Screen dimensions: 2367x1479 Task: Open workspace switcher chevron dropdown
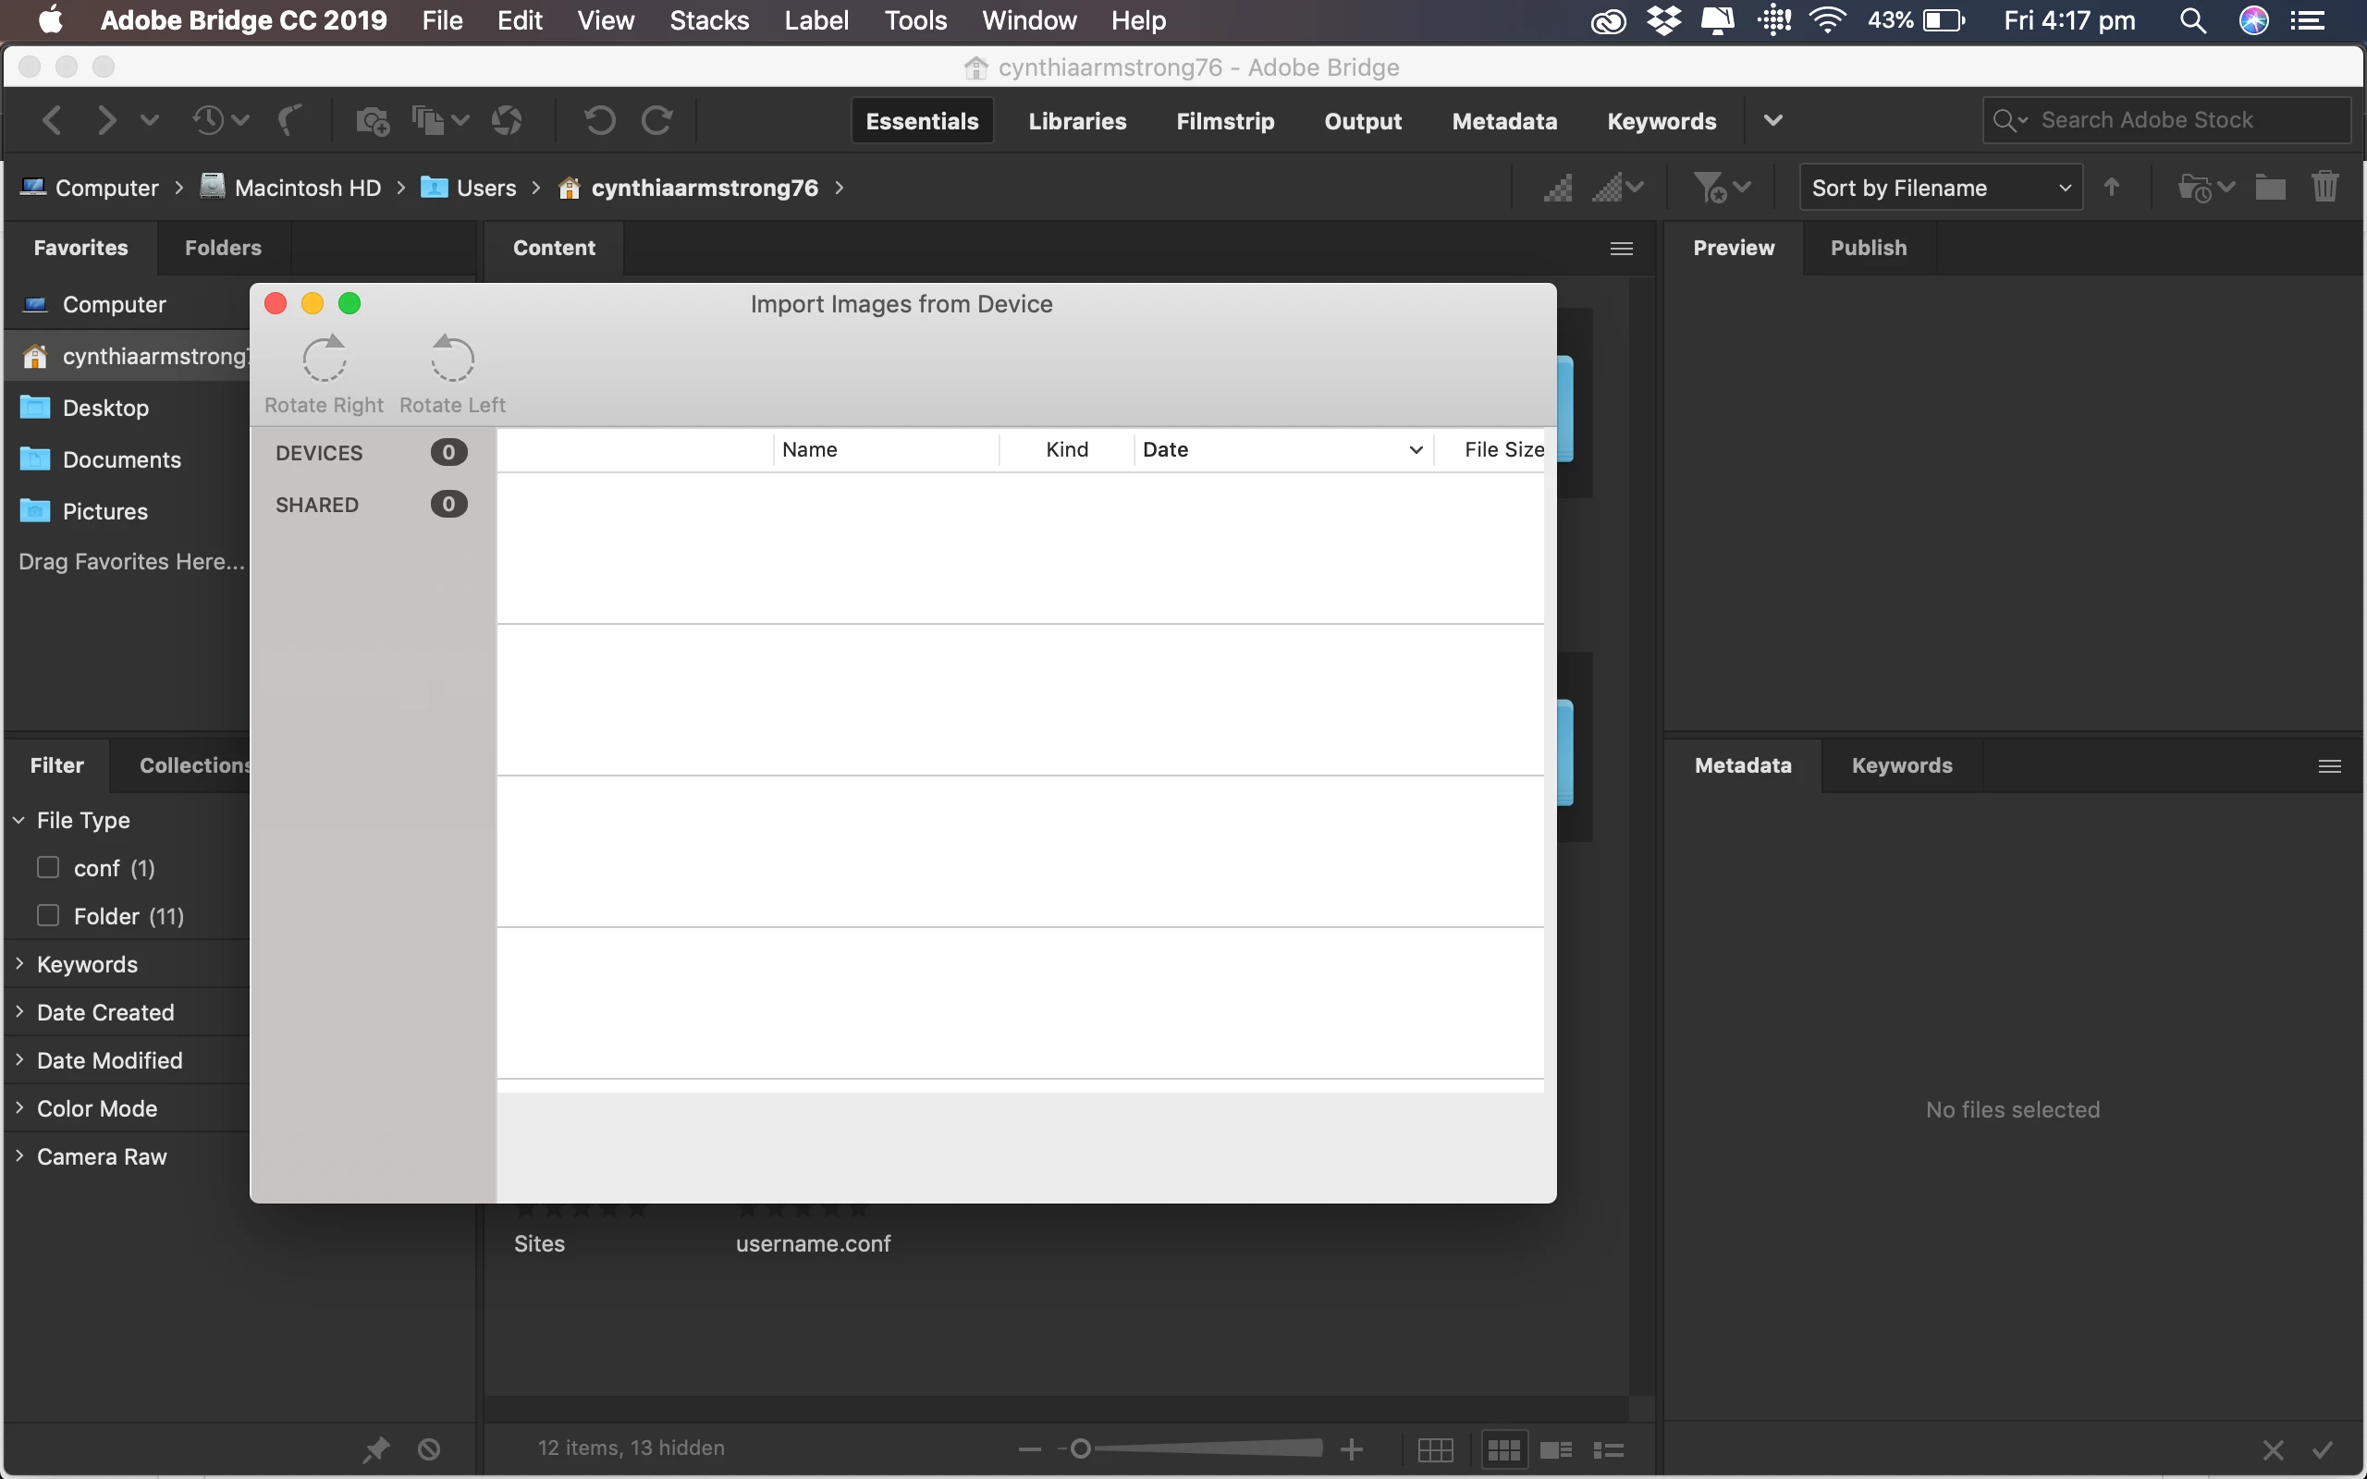[1773, 120]
